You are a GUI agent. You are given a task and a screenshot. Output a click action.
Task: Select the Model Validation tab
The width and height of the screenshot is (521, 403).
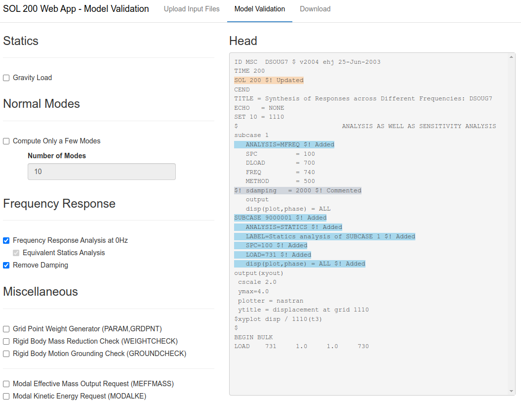pyautogui.click(x=259, y=9)
